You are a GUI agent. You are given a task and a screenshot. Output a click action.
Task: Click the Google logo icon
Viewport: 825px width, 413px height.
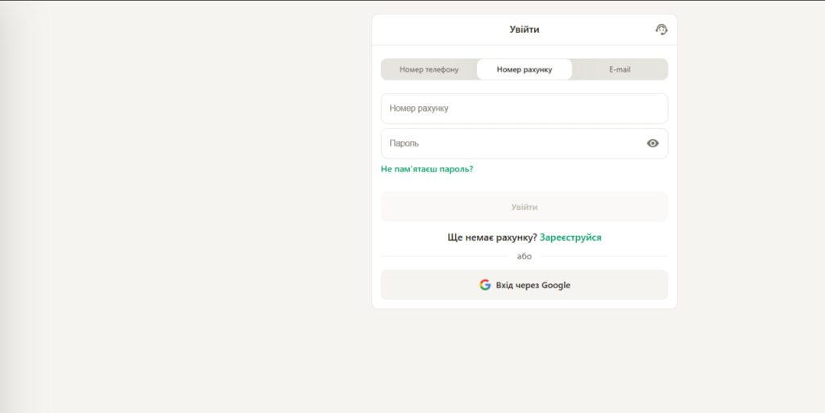(485, 285)
